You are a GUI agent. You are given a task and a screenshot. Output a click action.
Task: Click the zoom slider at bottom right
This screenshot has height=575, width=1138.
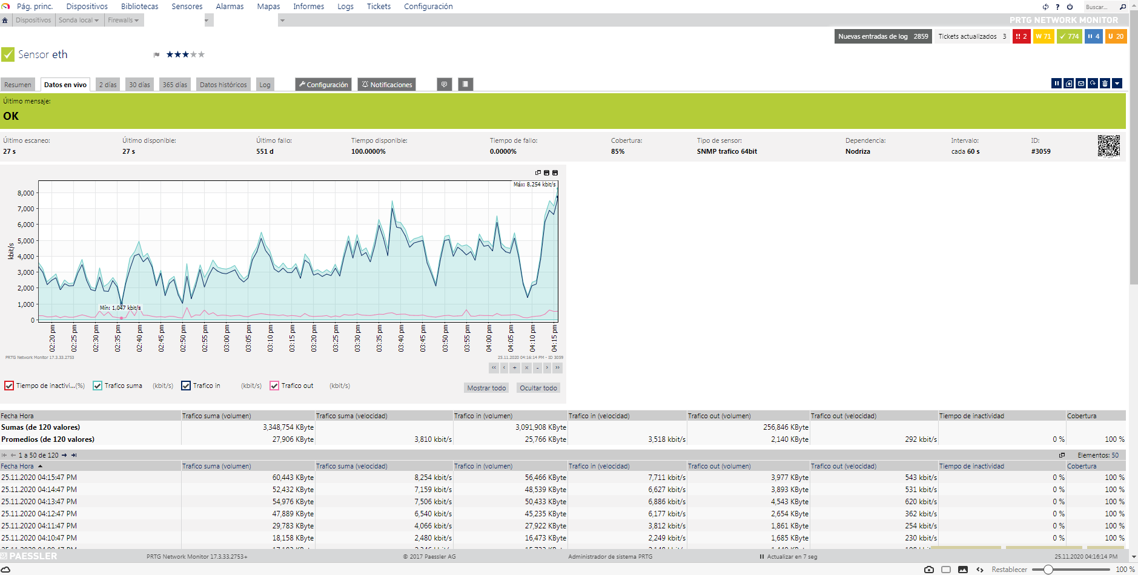click(1048, 570)
